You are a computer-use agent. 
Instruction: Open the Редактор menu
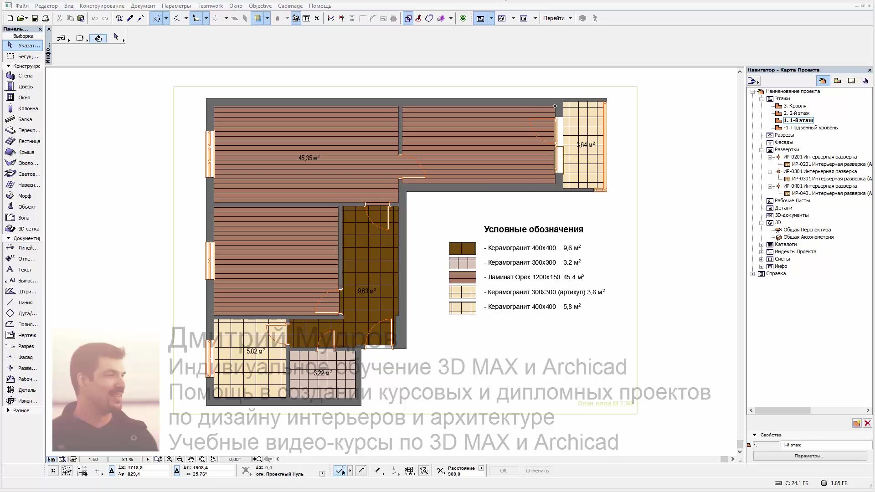tap(46, 6)
